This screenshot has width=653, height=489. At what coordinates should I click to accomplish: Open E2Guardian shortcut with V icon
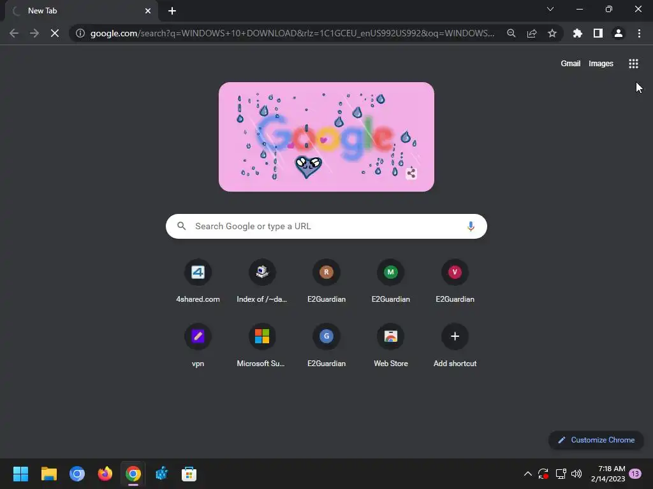(x=455, y=281)
